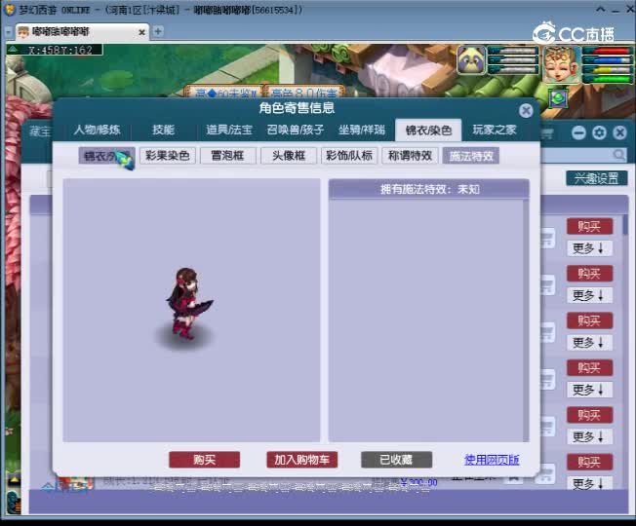Switch to the 技能 tab
636x526 pixels.
pos(164,130)
